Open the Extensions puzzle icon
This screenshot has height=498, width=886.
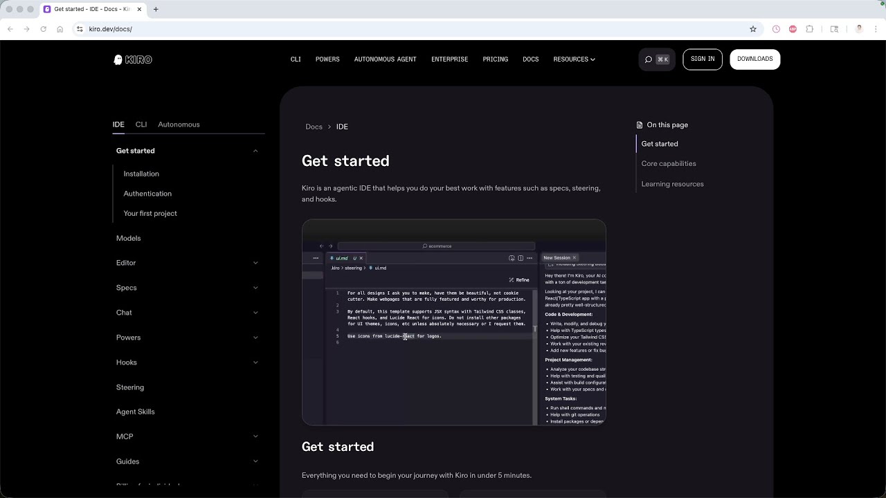point(810,29)
